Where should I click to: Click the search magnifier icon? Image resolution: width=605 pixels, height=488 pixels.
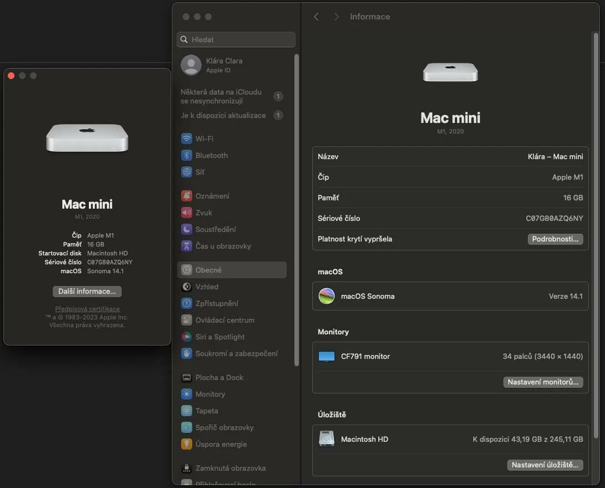(184, 40)
